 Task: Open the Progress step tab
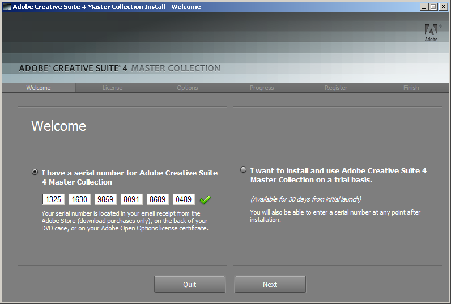[x=262, y=88]
